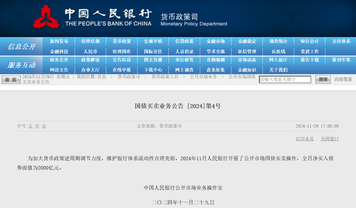This screenshot has height=208, width=356.
Task: Set font size to 小
Action: coord(44,126)
